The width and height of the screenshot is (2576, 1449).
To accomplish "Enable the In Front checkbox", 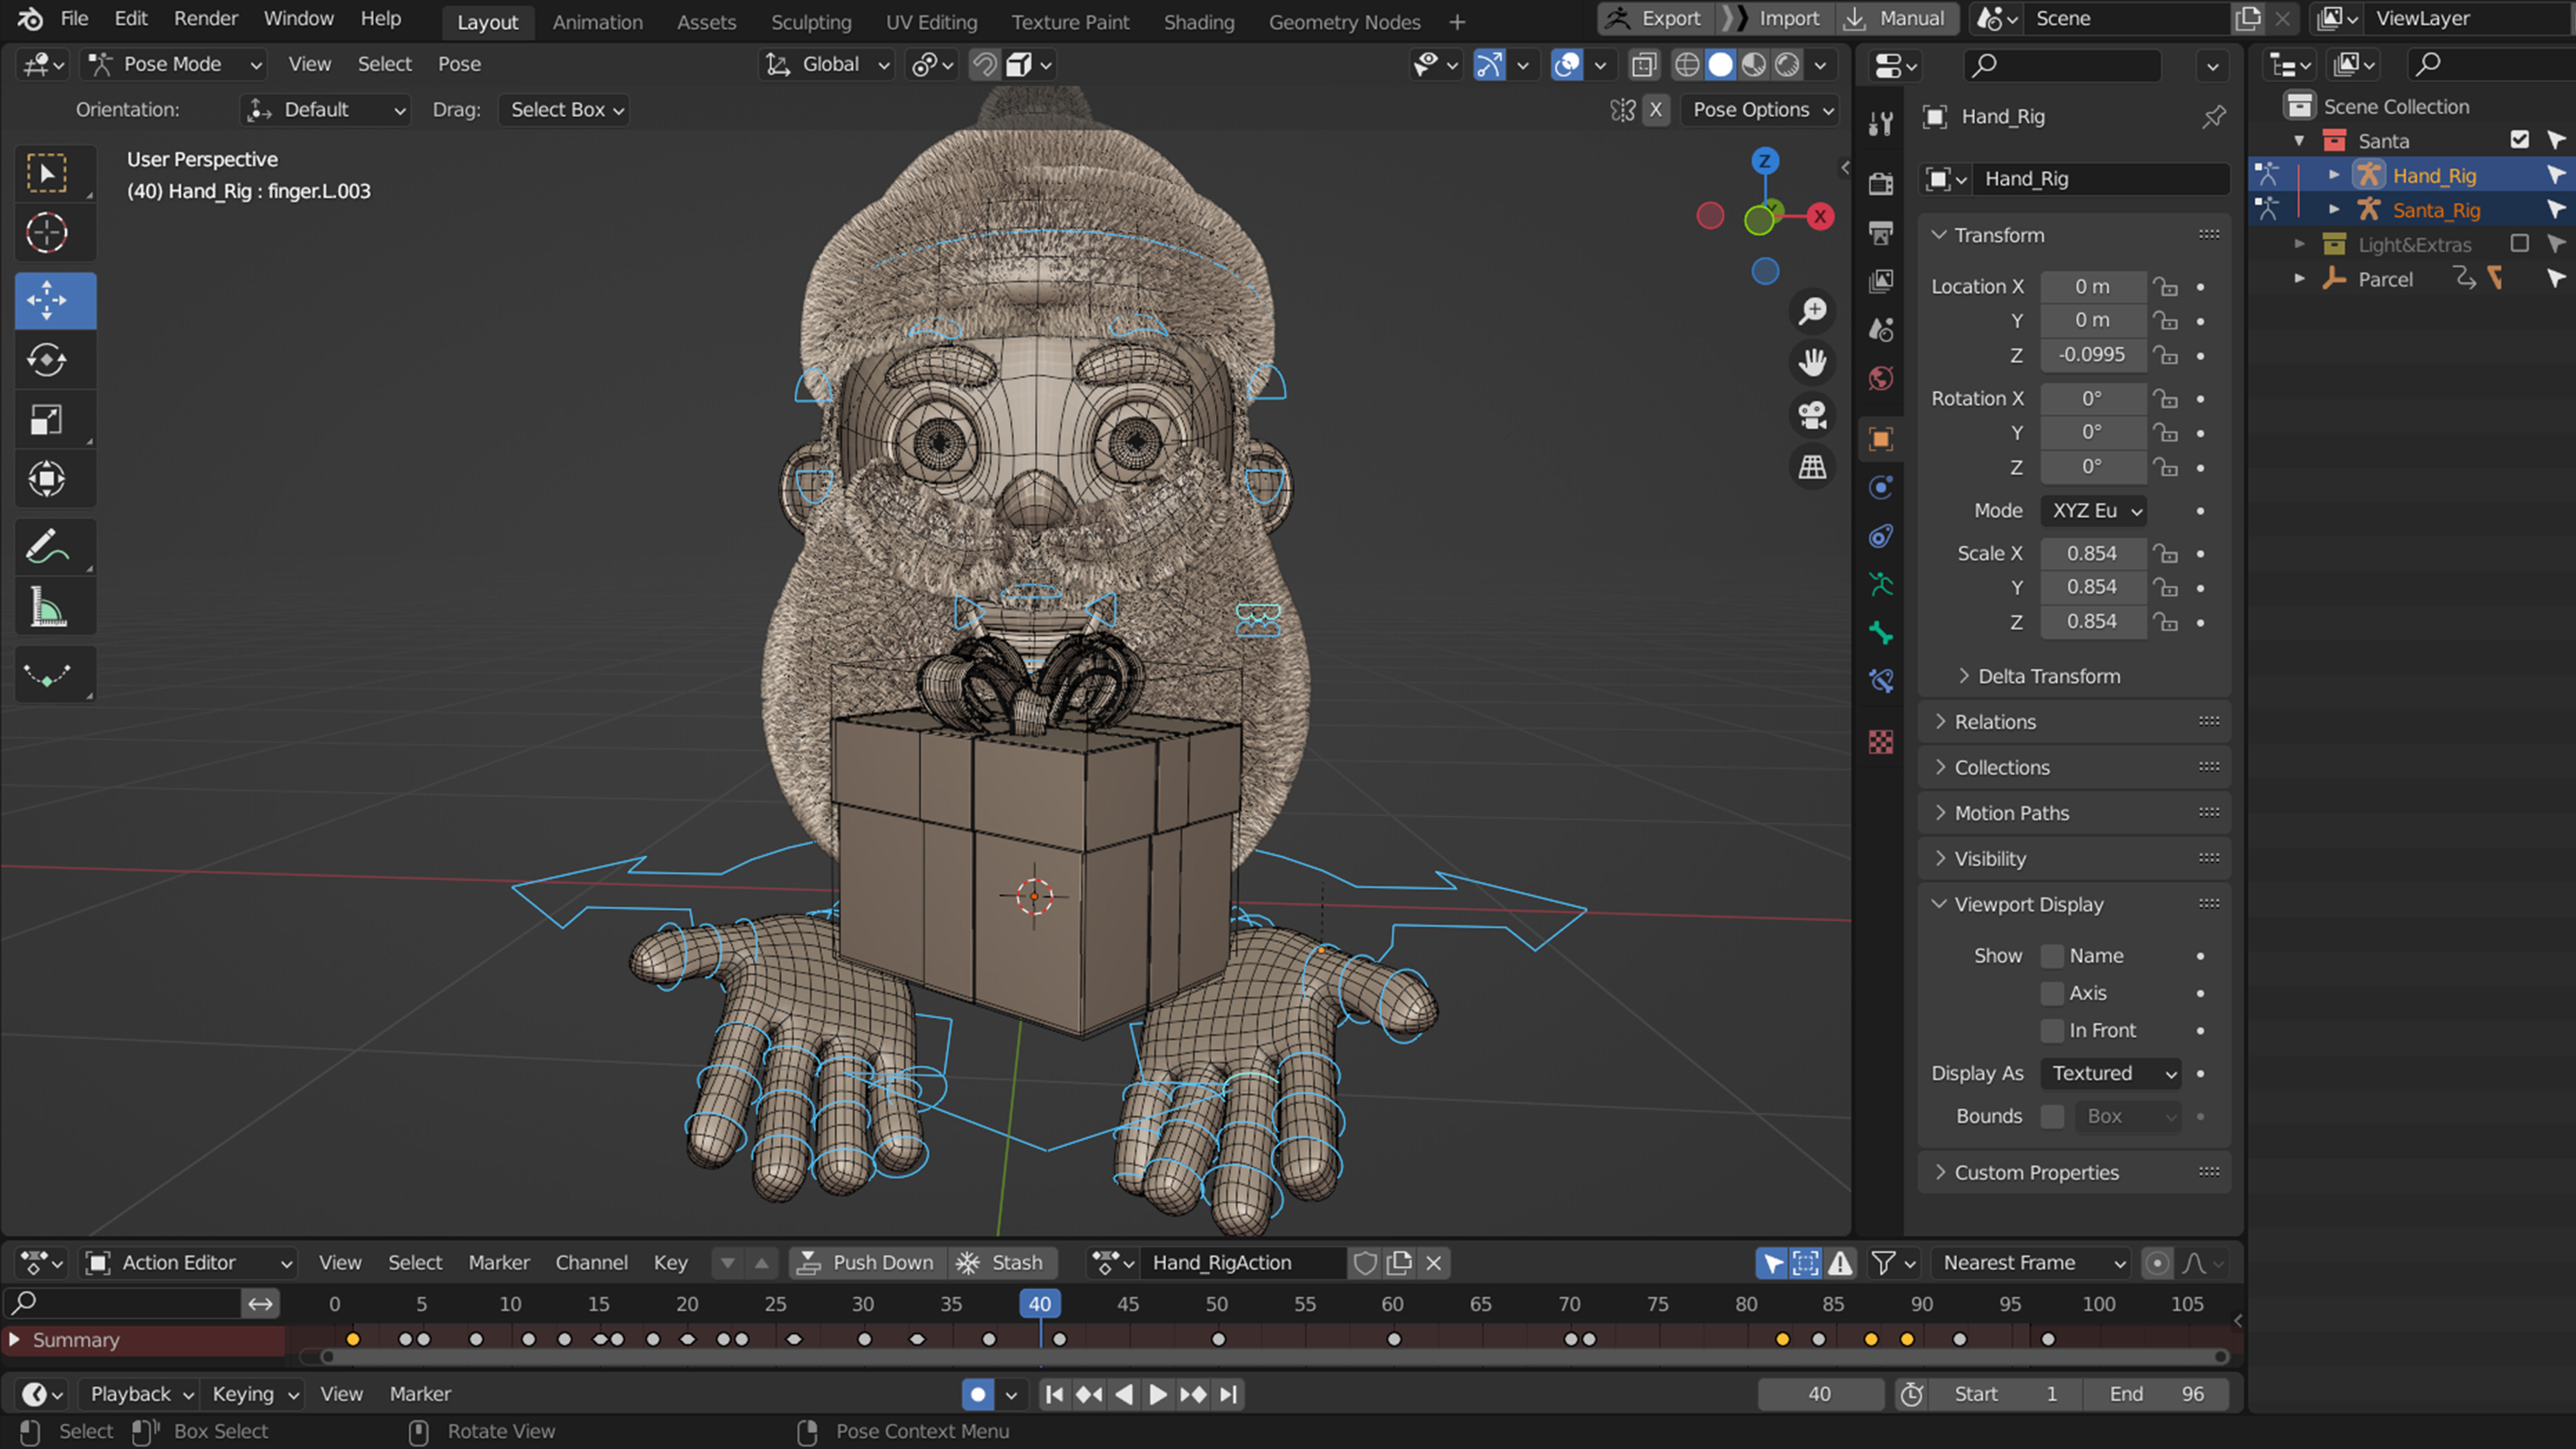I will coord(2052,1030).
